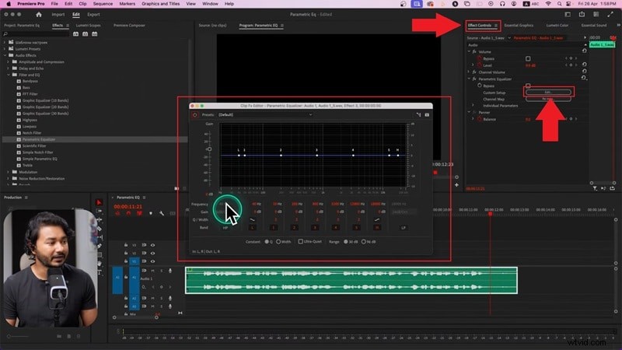Image resolution: width=622 pixels, height=350 pixels.
Task: Select the 96 dB range radio
Action: pyautogui.click(x=363, y=241)
